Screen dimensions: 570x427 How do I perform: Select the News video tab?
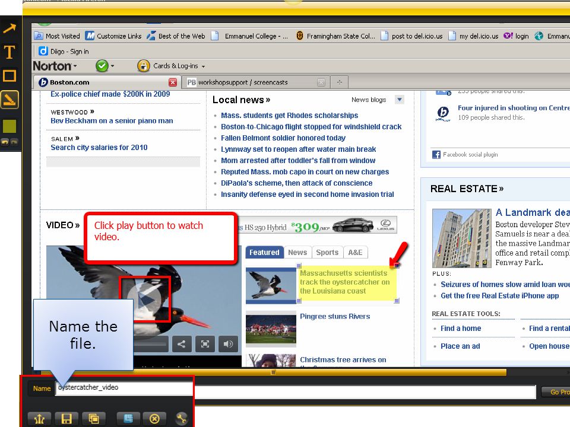coord(297,253)
